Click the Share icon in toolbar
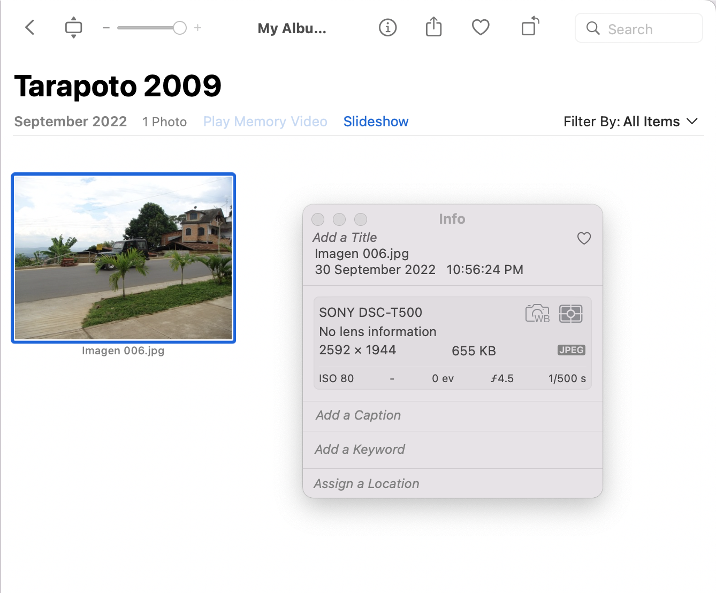 tap(433, 27)
